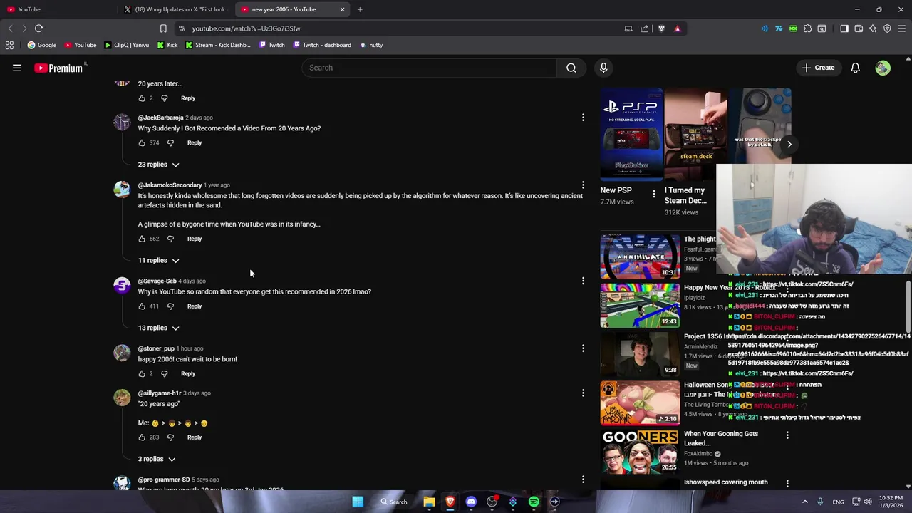Start voice search with the microphone icon
Viewport: 912px width, 513px height.
tap(603, 68)
